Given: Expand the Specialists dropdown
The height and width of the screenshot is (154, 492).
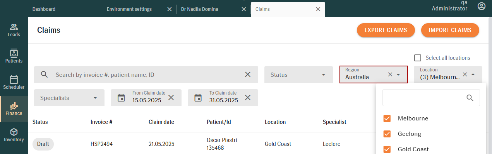Looking at the screenshot, I should click(69, 98).
